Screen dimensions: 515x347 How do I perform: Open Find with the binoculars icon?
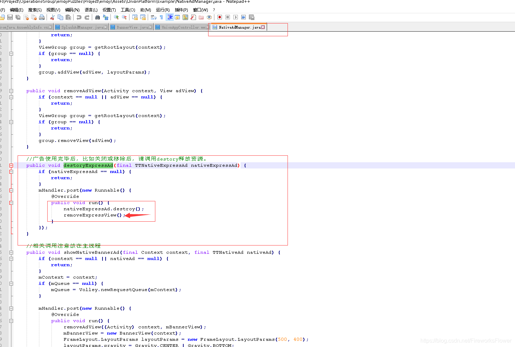pos(98,17)
